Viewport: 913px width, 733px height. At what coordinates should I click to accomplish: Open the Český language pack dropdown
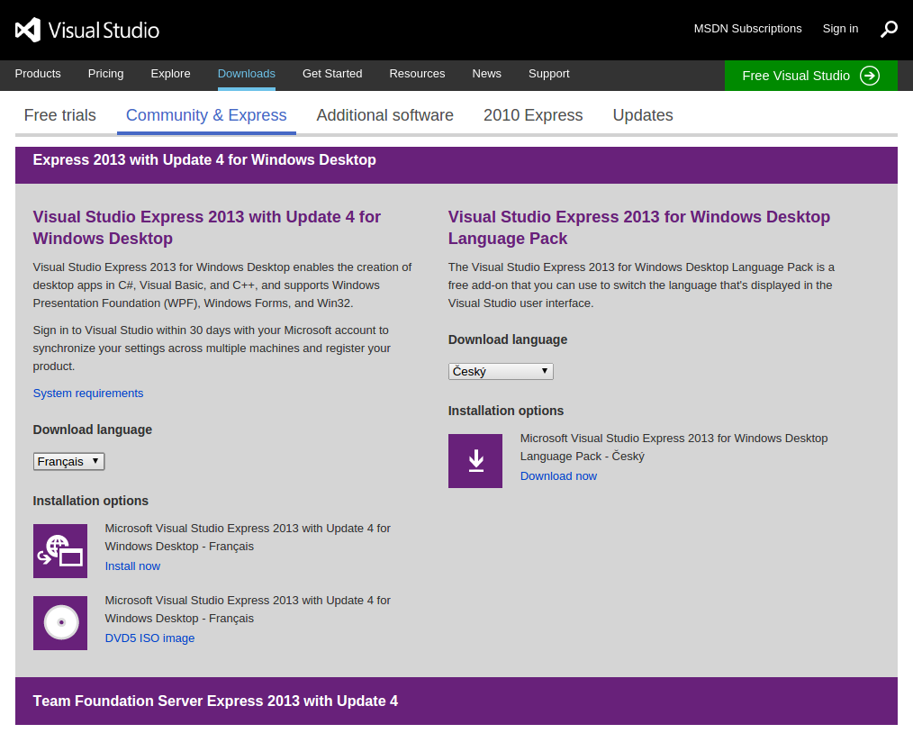[501, 371]
